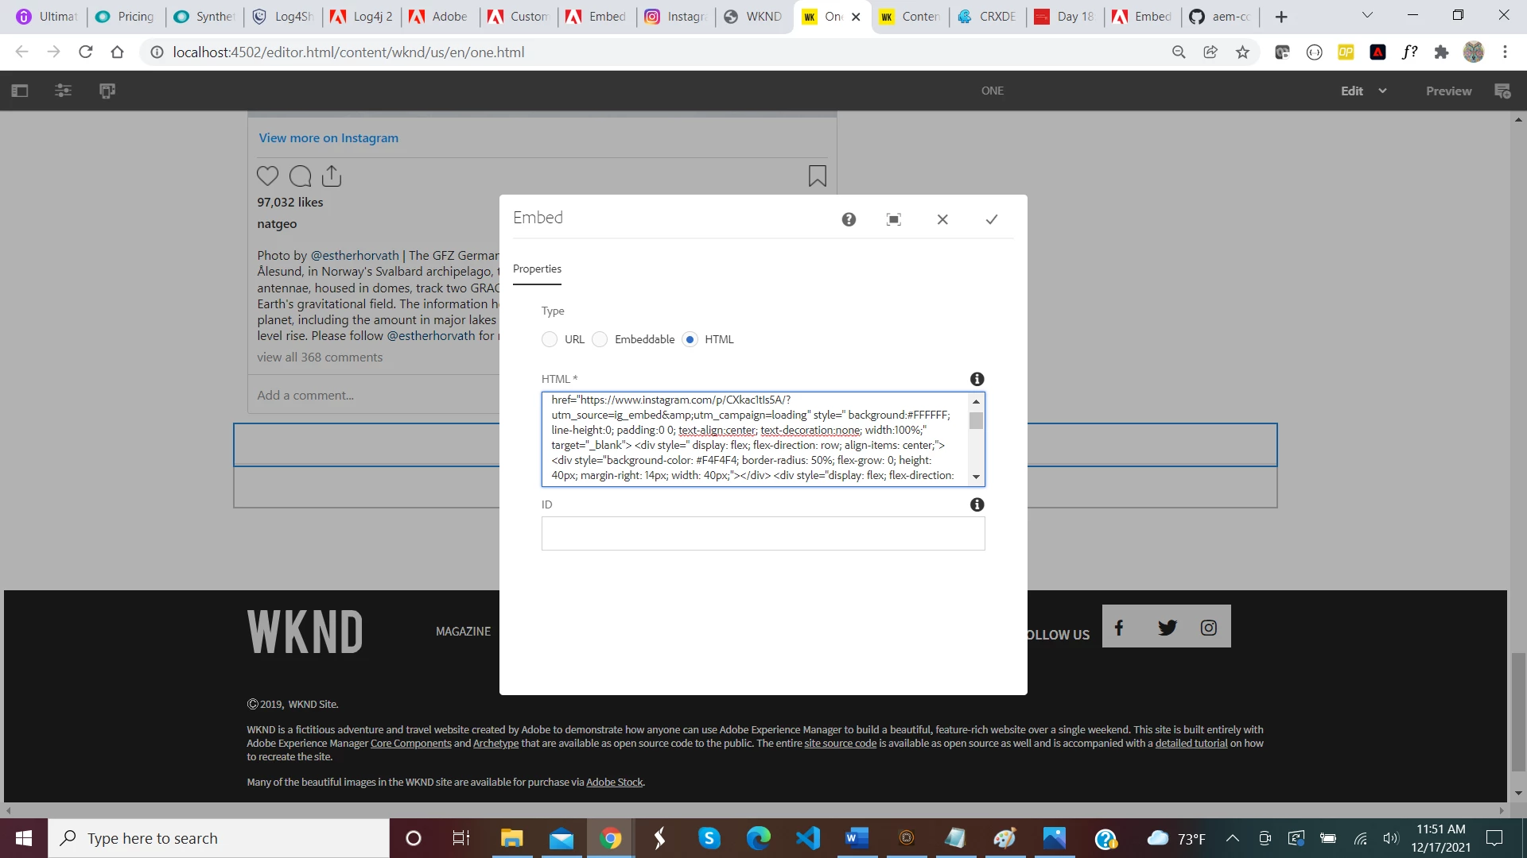Click the ID field info icon

(x=977, y=504)
